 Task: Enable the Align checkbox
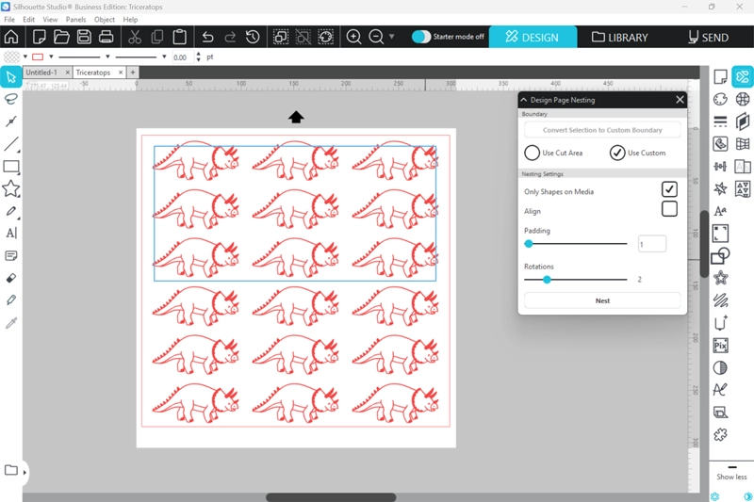click(x=669, y=210)
